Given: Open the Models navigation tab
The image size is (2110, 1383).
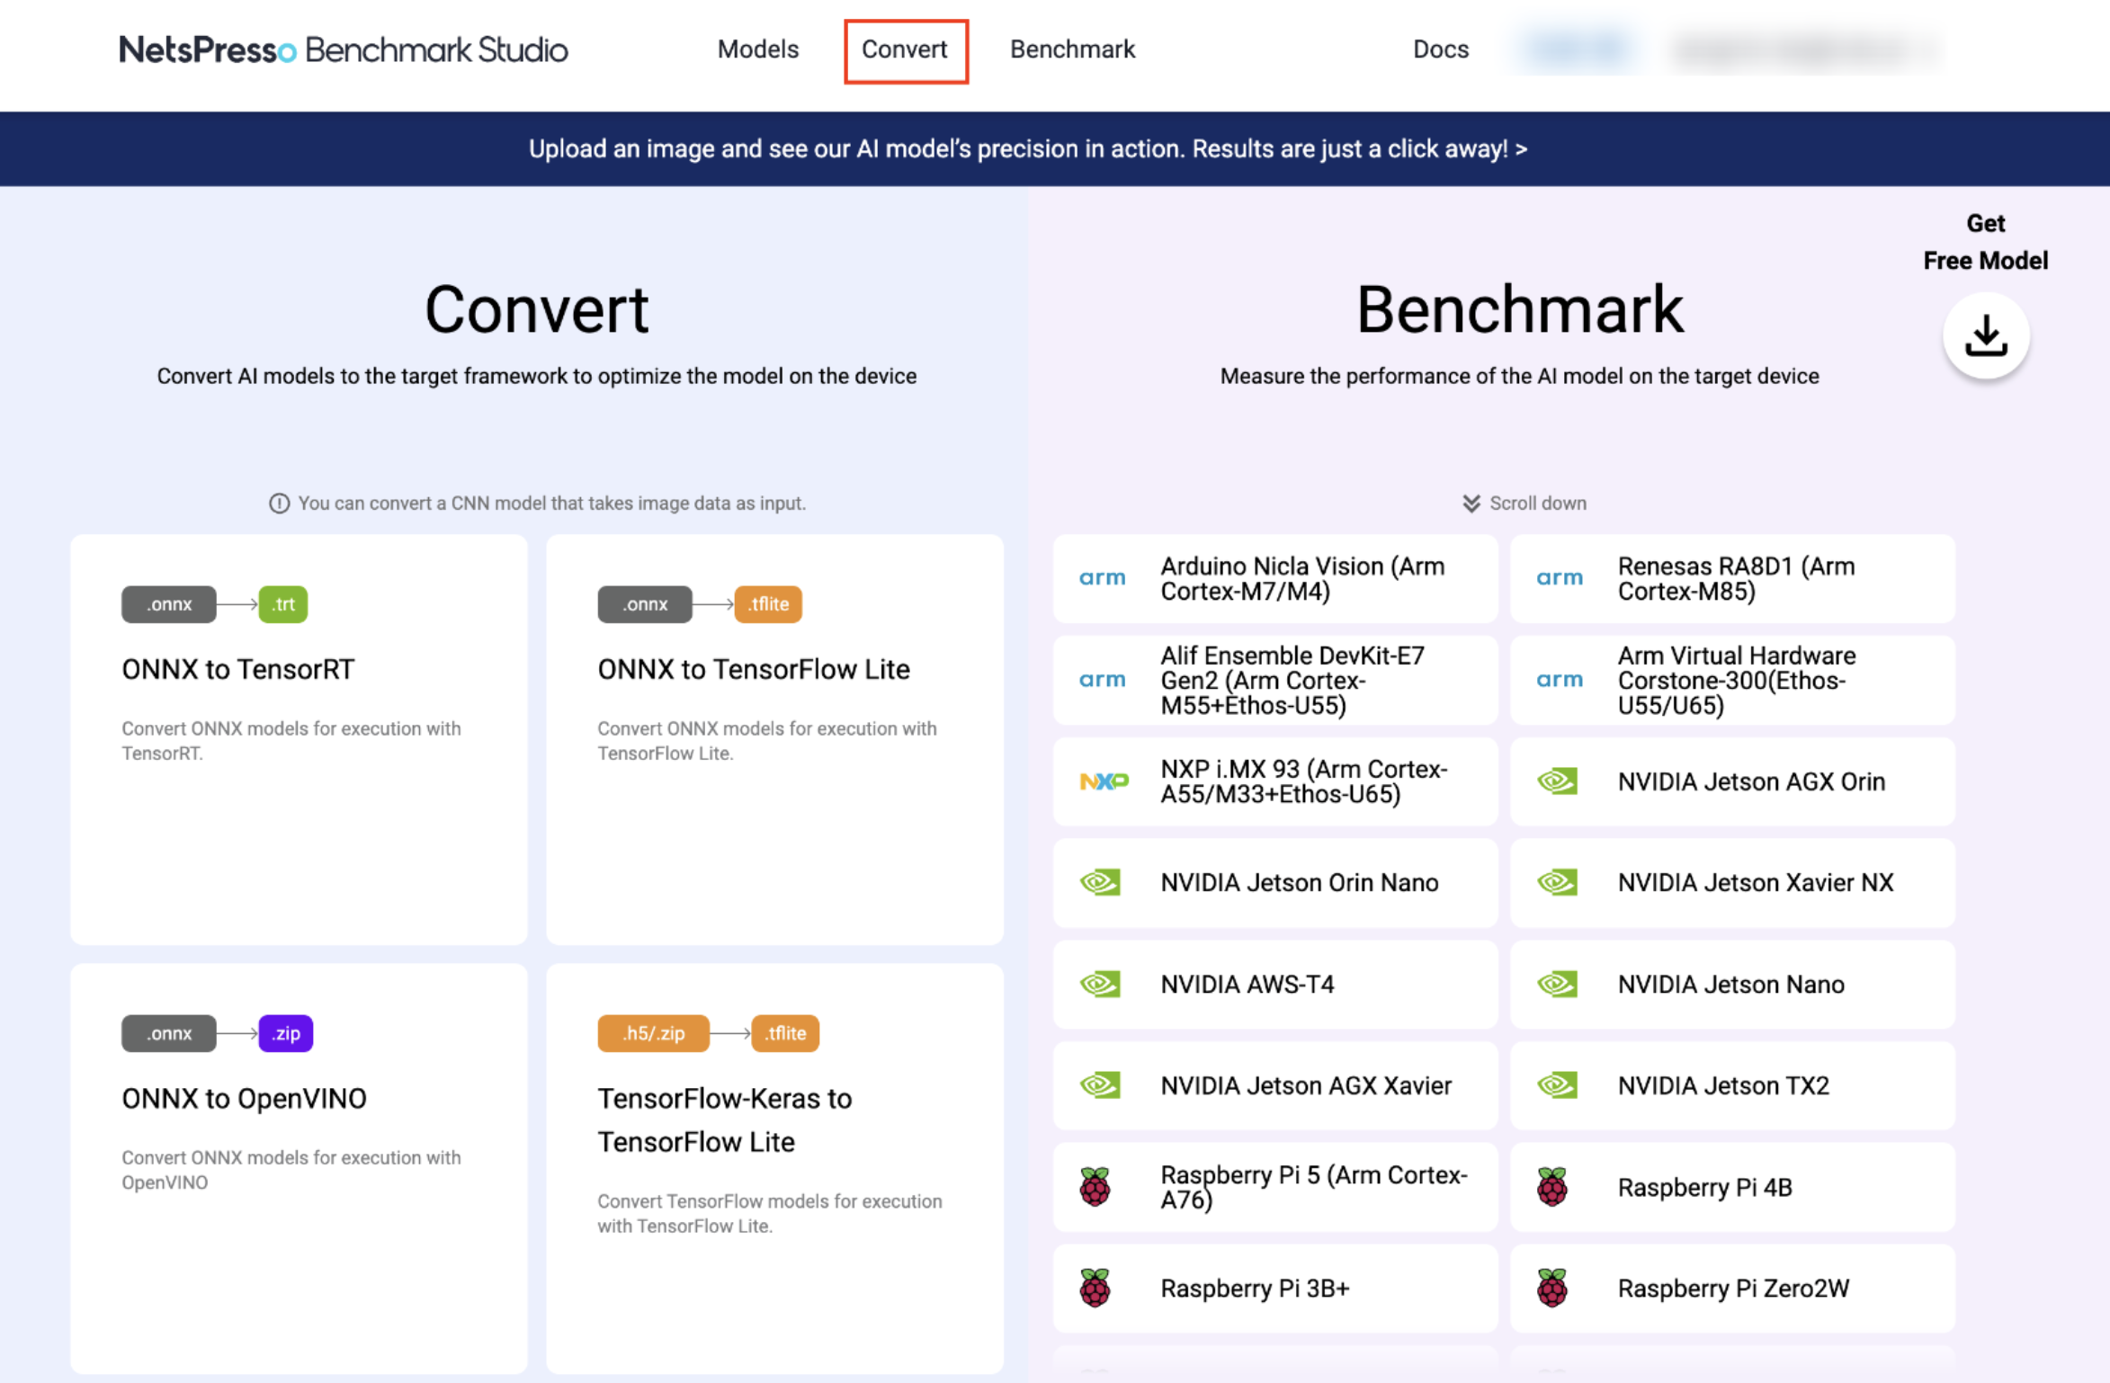Looking at the screenshot, I should coord(757,49).
